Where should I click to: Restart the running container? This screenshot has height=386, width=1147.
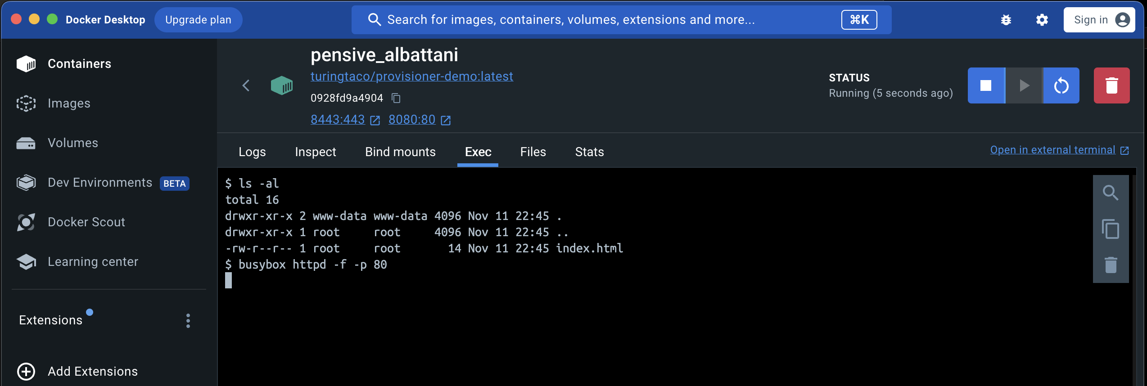click(x=1061, y=85)
